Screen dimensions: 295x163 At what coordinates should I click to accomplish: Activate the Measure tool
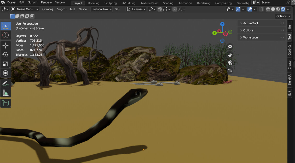click(6, 92)
